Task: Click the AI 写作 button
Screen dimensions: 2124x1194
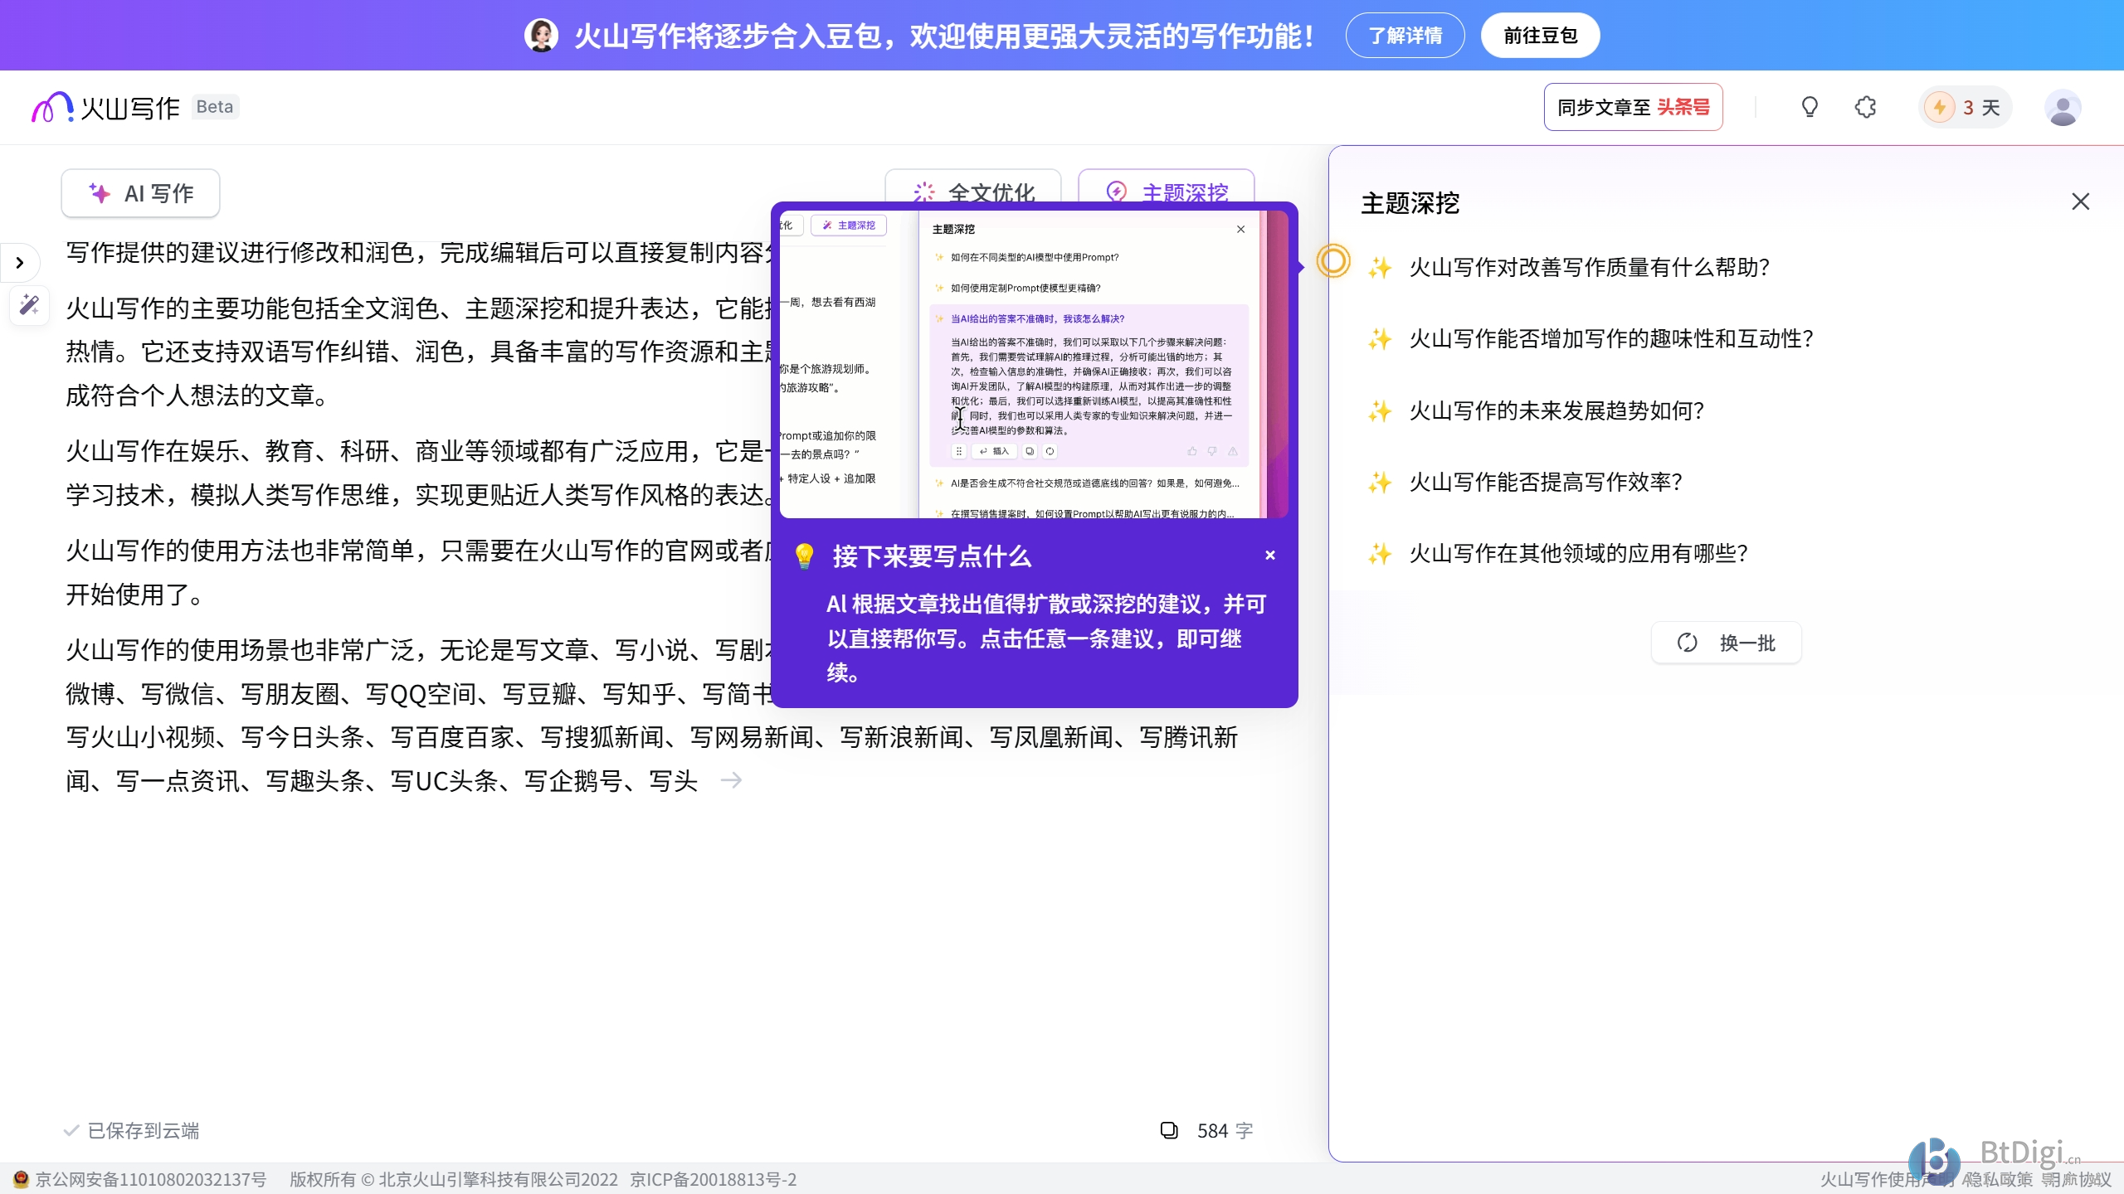Action: pos(140,193)
